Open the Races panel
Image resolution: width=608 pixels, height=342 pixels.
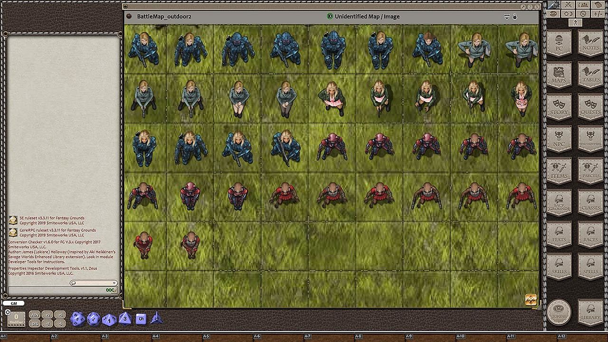(590, 234)
